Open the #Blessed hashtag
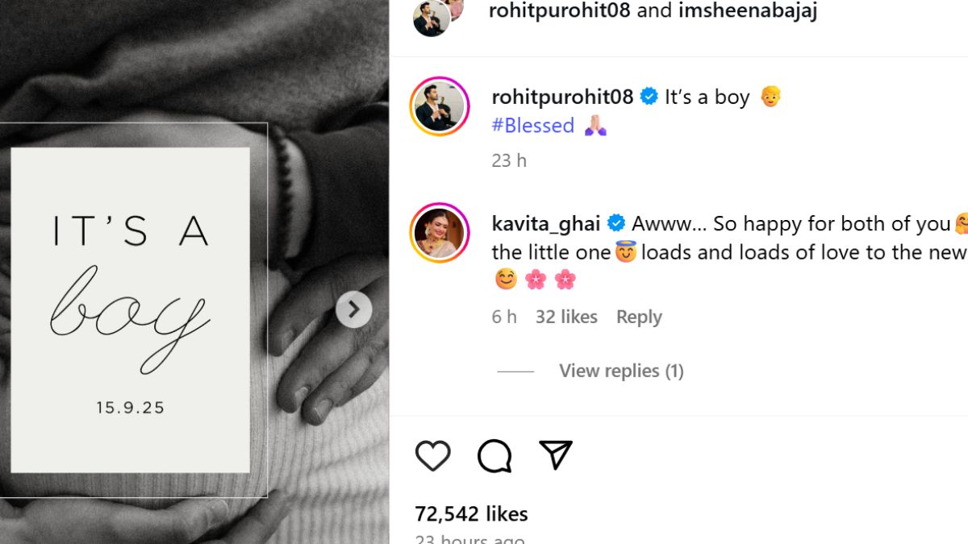This screenshot has height=544, width=968. (532, 126)
